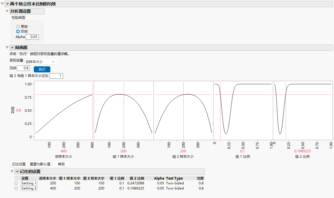Click vertical red line in 组 1 比例 plot
This screenshot has width=334, height=198.
click(221, 110)
